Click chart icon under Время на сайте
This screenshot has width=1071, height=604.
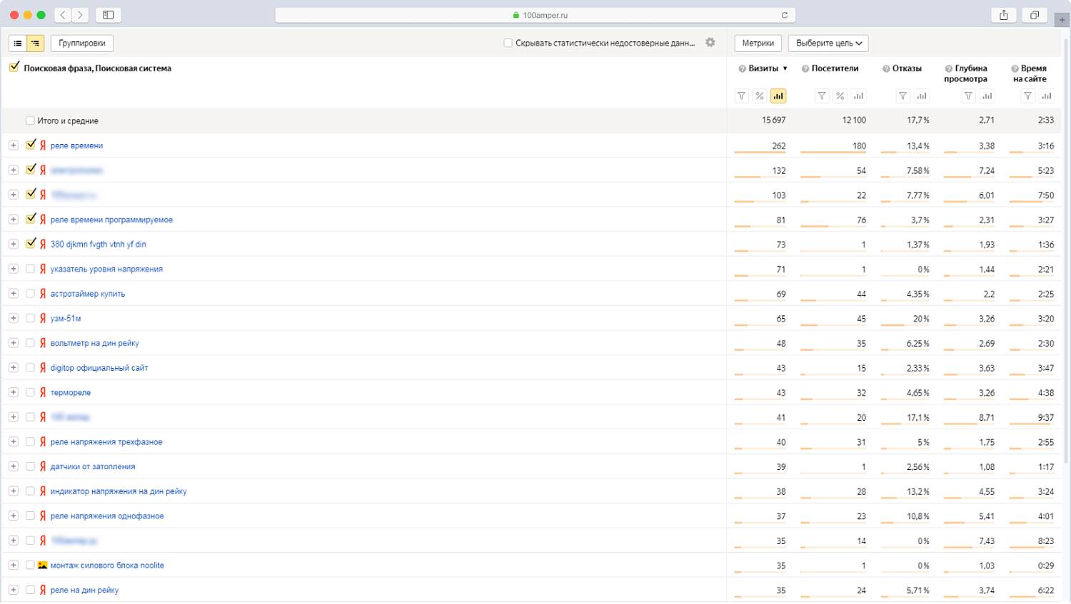click(1046, 96)
